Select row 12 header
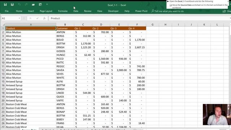The image size is (231, 130). click(3, 70)
